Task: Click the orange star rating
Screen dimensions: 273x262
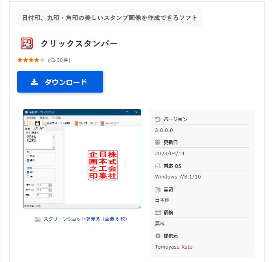Action: pos(31,60)
